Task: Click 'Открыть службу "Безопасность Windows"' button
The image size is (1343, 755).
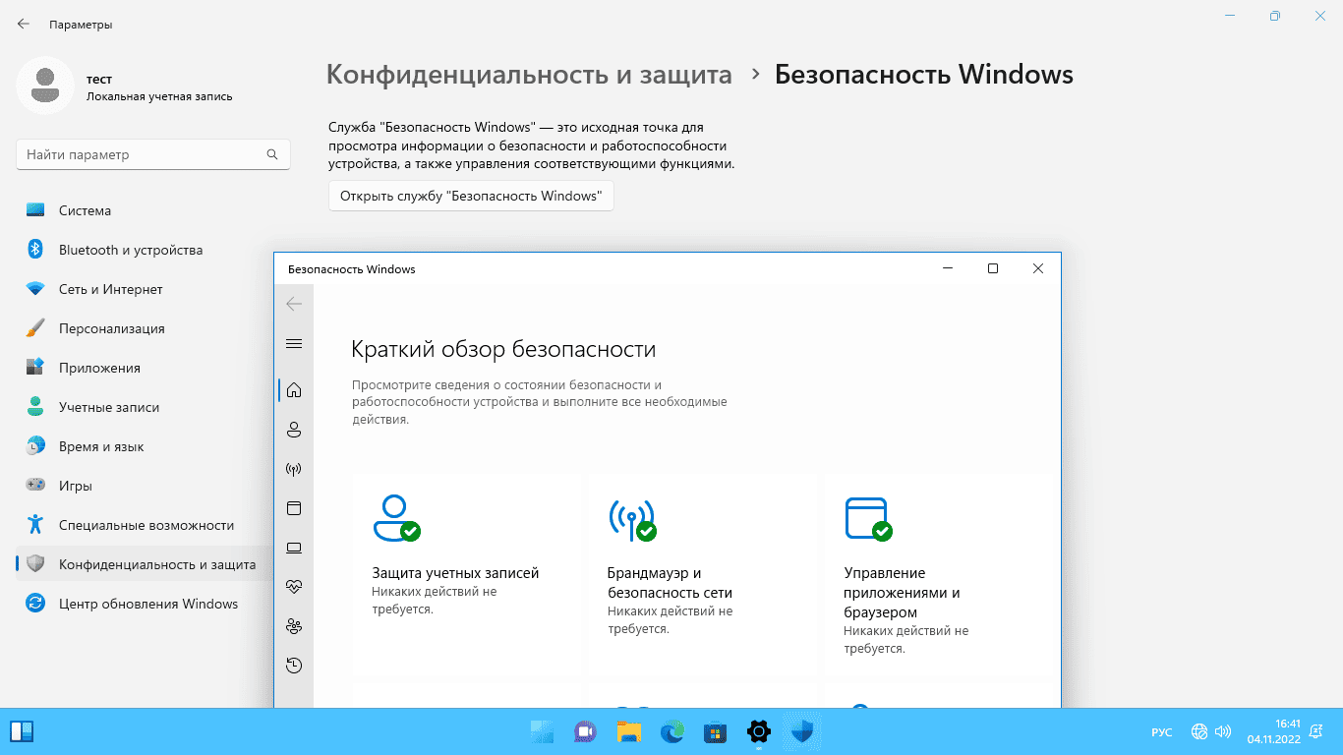Action: [471, 196]
